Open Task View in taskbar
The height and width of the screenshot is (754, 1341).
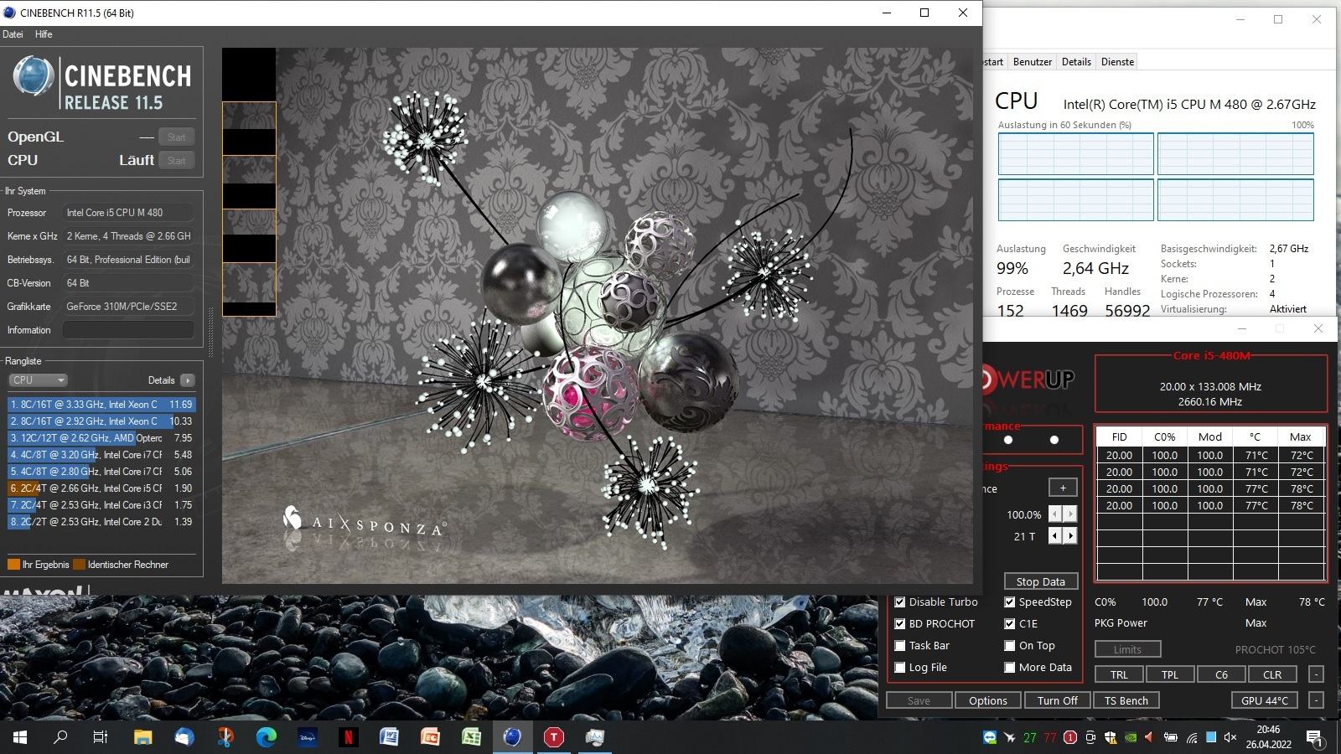[100, 737]
